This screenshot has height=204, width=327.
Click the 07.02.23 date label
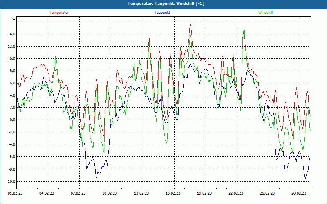pos(78,193)
